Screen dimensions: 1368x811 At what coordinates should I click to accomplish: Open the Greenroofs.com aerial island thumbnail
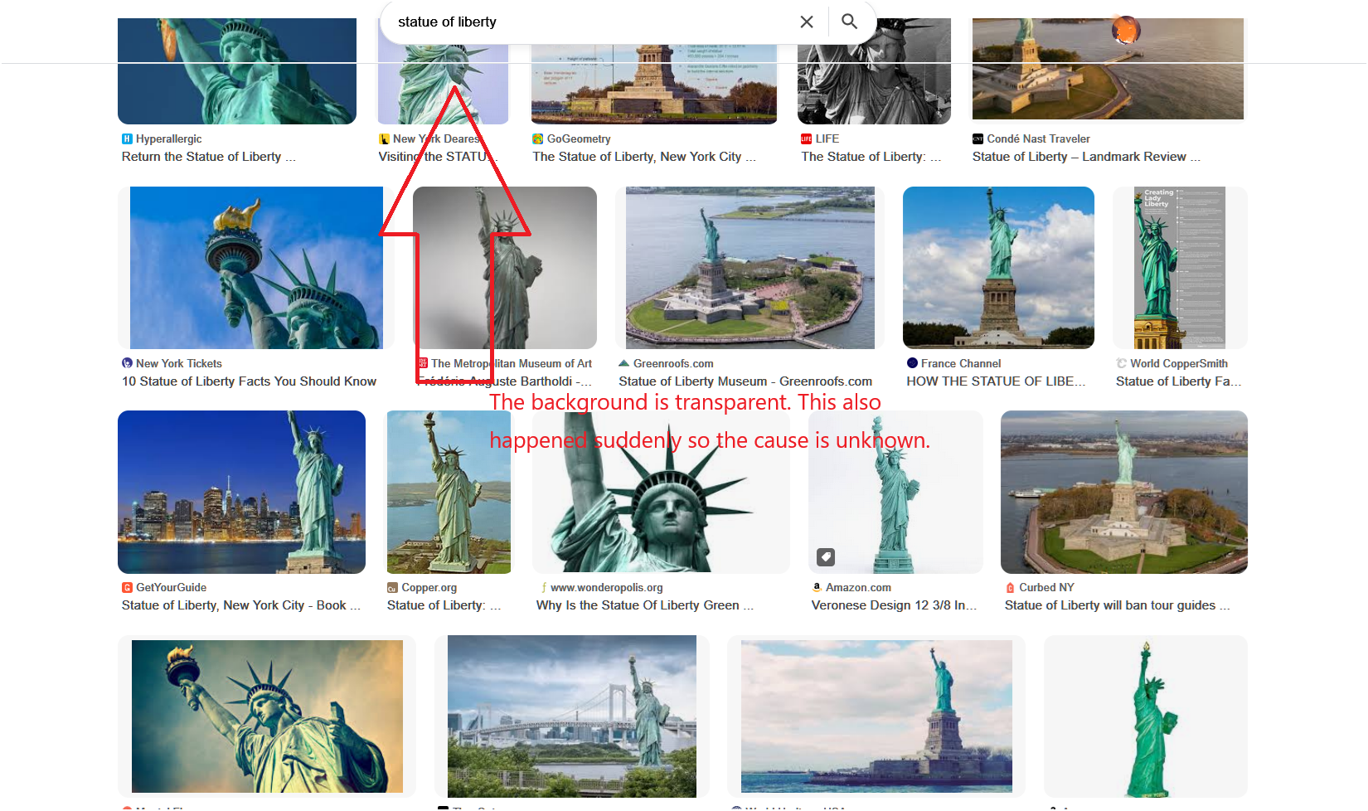click(750, 268)
